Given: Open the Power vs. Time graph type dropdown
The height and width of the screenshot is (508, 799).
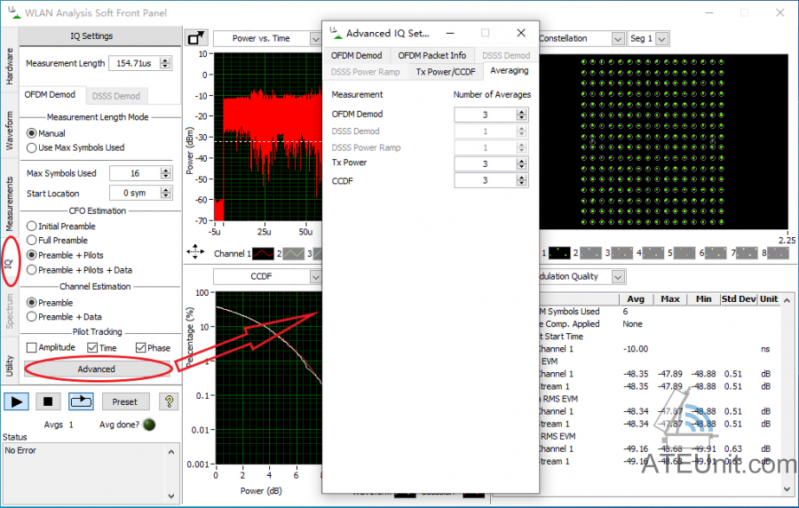Looking at the screenshot, I should [315, 39].
